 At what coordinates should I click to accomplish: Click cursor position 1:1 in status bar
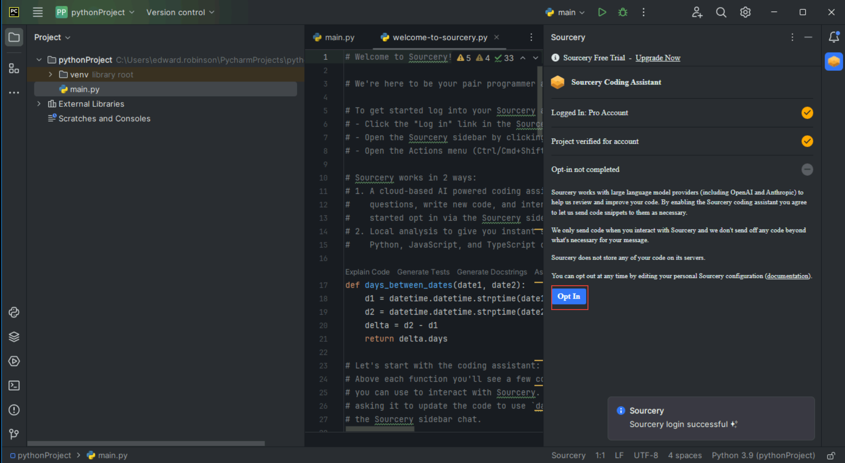tap(600, 455)
